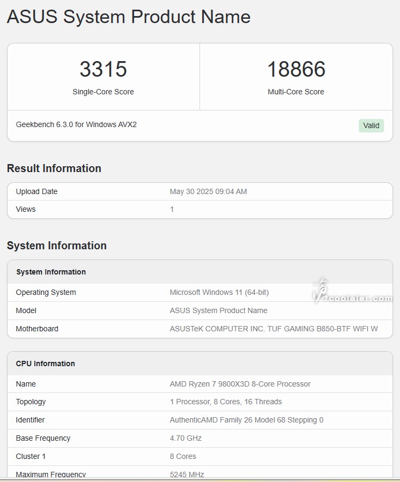400x482 pixels.
Task: Select the 4.70 GHz base frequency value
Action: click(x=186, y=438)
